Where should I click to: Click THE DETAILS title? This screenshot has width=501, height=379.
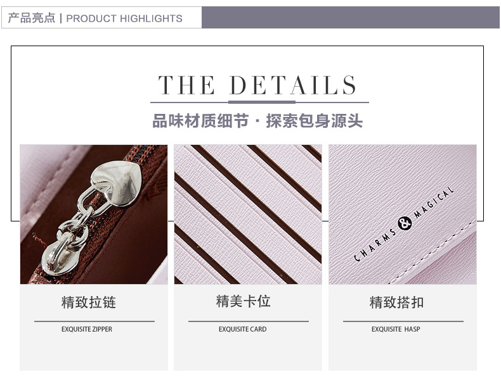257,85
